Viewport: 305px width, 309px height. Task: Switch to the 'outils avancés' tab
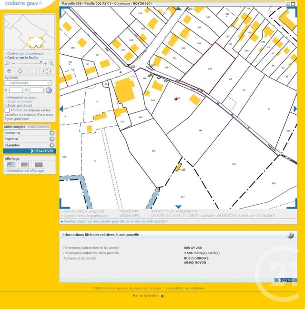[38, 127]
